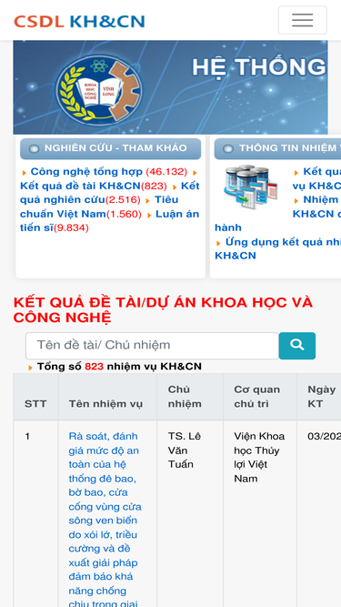Click the database servers icon
341x607 pixels.
pyautogui.click(x=250, y=187)
